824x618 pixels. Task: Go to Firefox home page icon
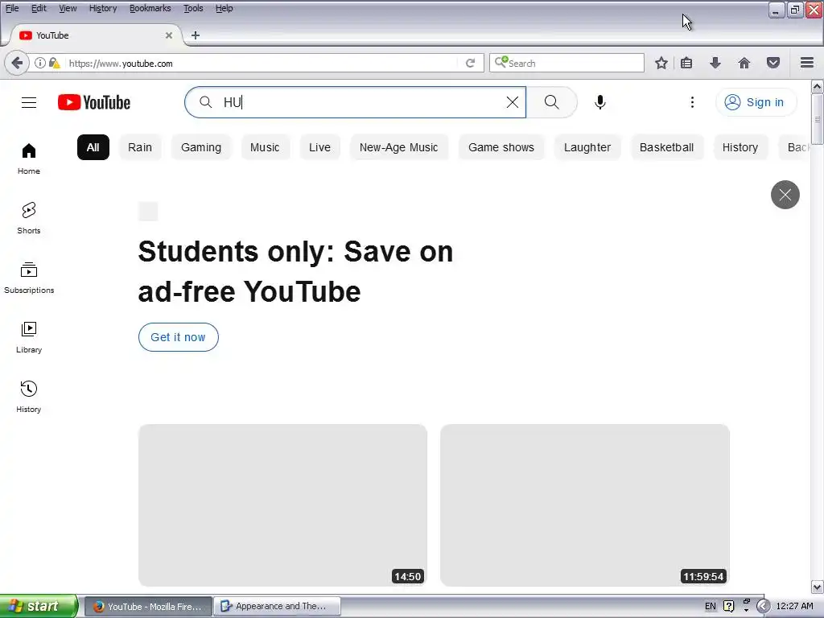click(744, 63)
